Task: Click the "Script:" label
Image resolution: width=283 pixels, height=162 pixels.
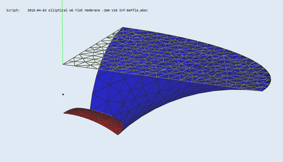Action: pyautogui.click(x=13, y=10)
